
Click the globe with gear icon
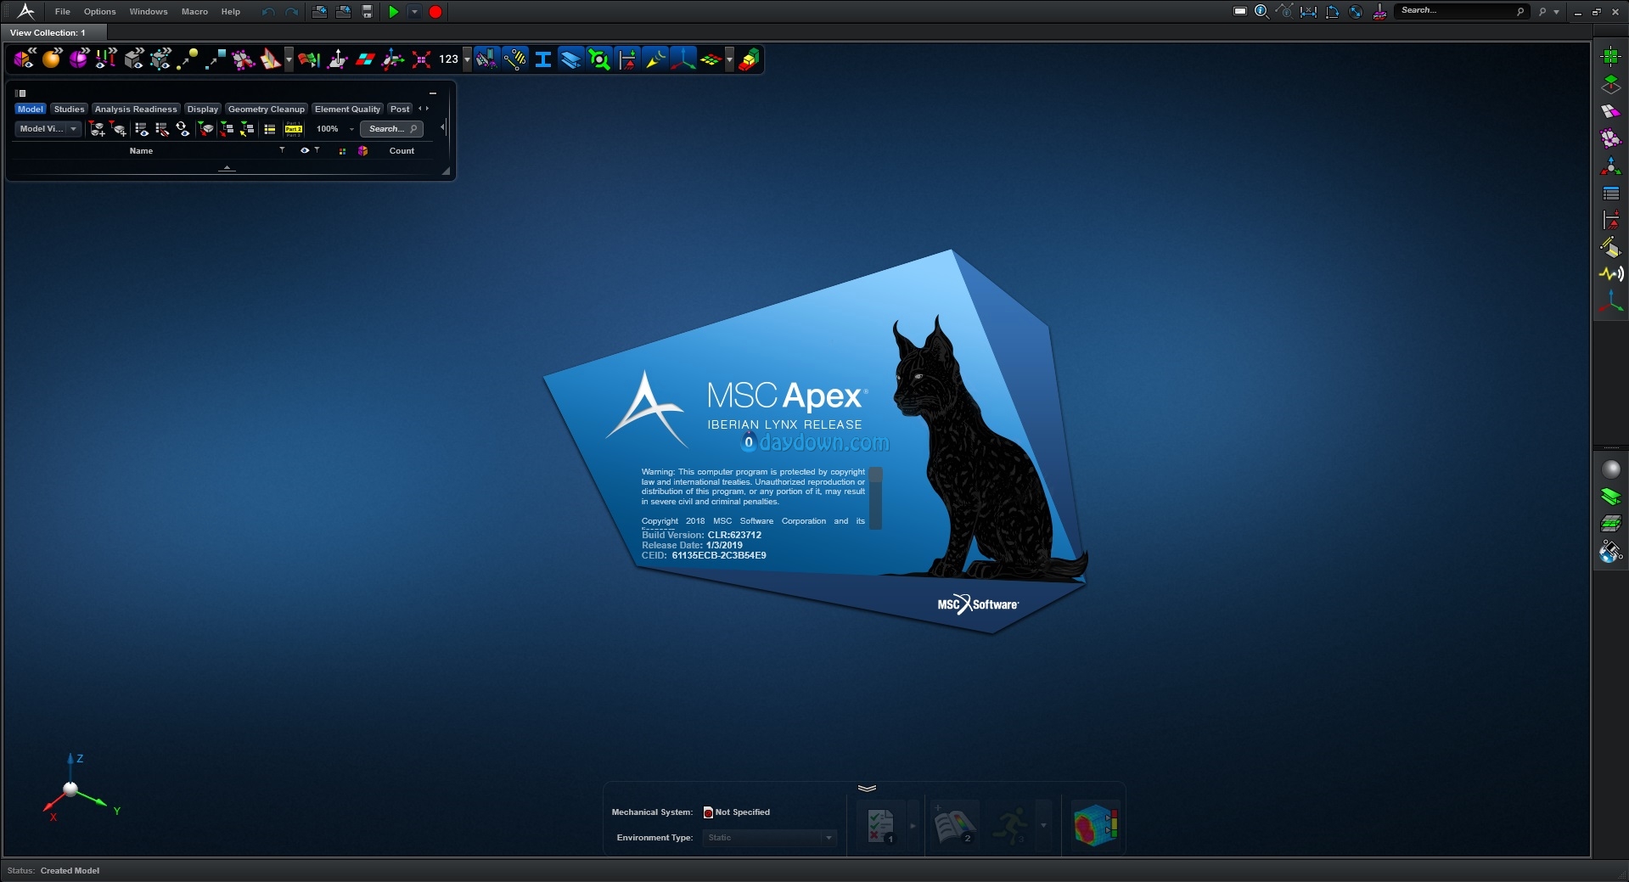pos(1610,552)
